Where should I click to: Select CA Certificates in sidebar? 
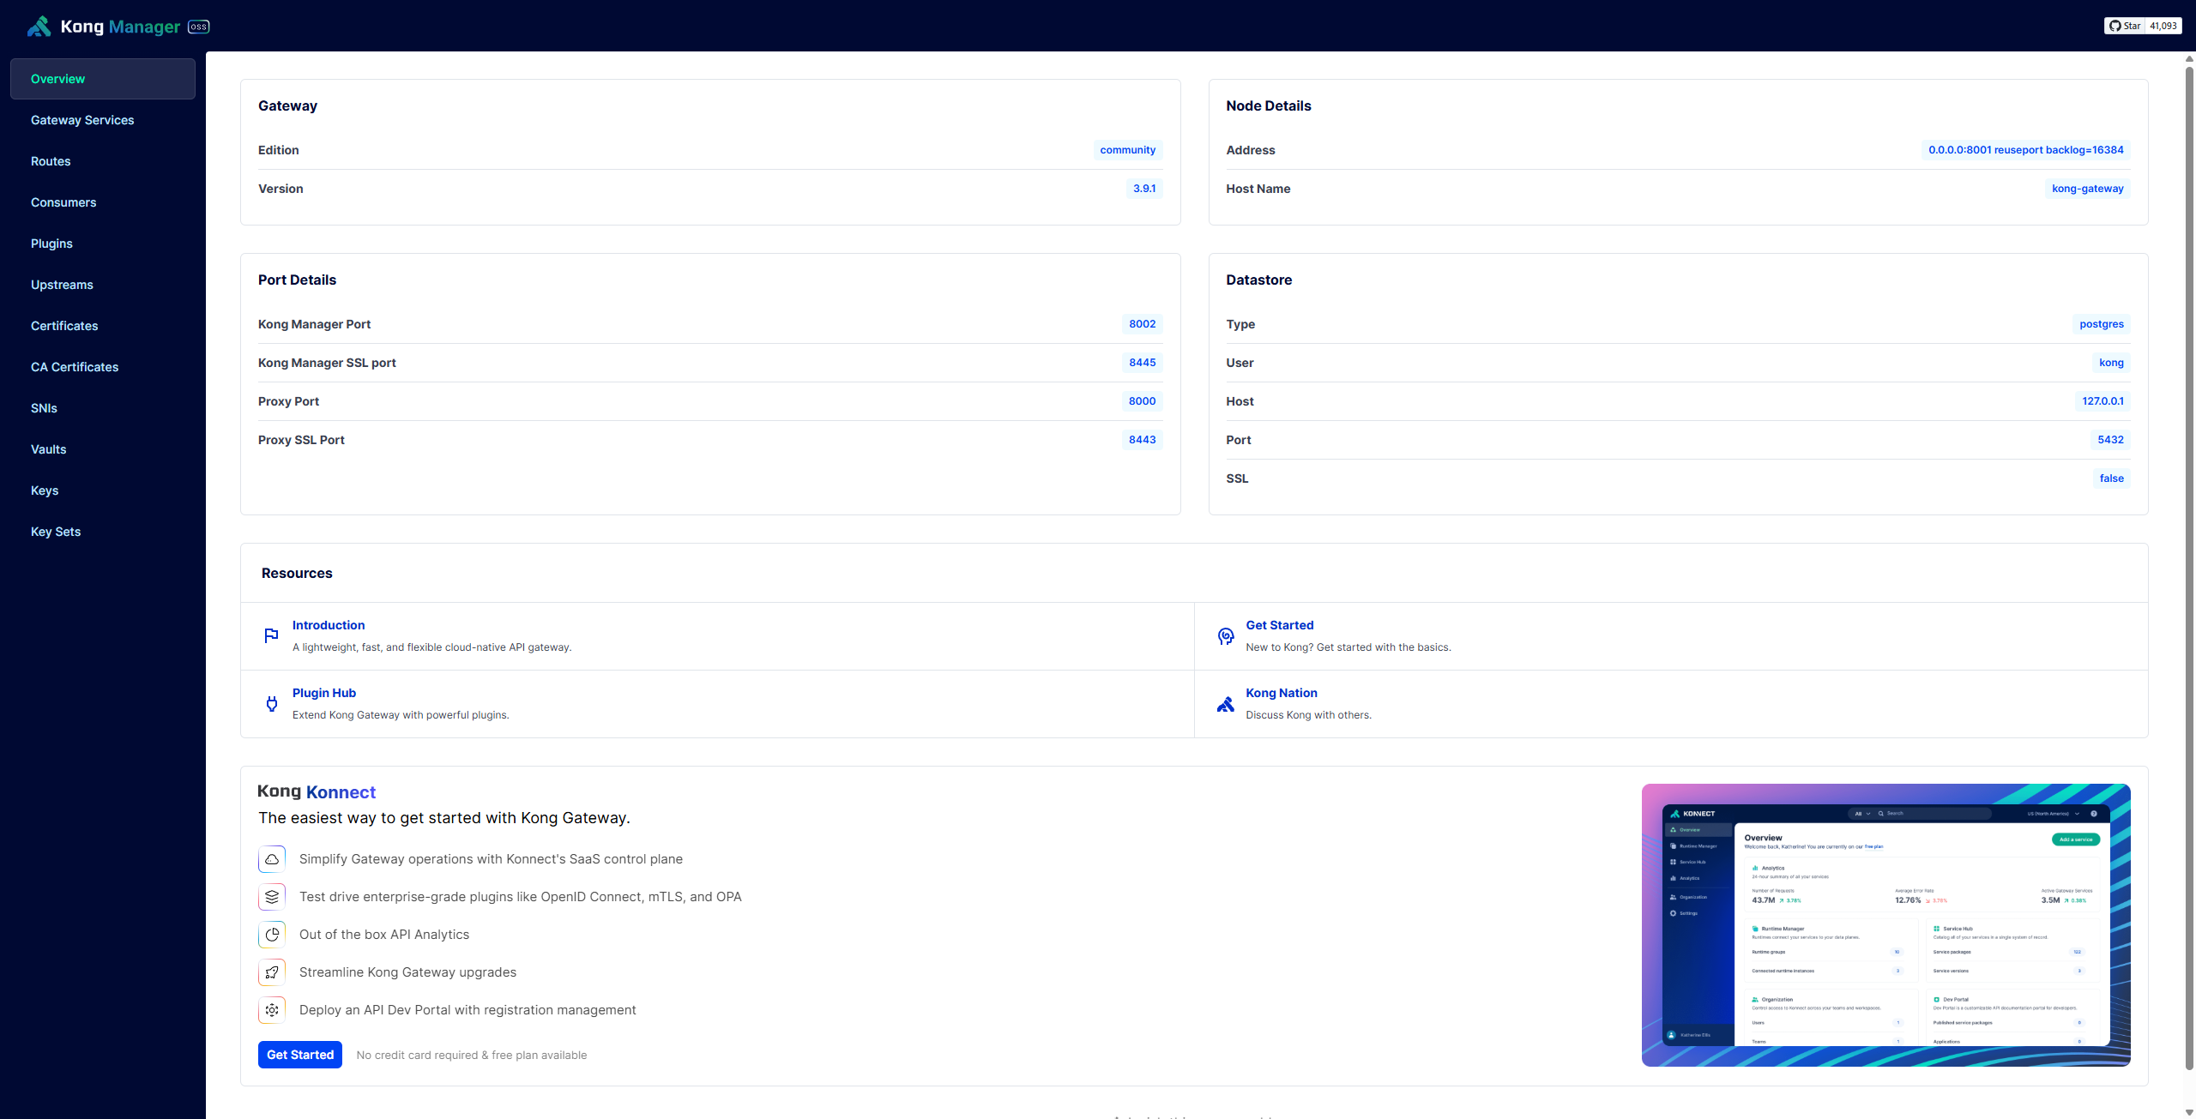coord(75,367)
